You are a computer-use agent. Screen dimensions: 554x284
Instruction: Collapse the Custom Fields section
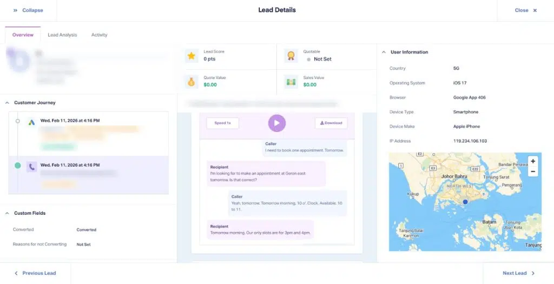(8, 213)
